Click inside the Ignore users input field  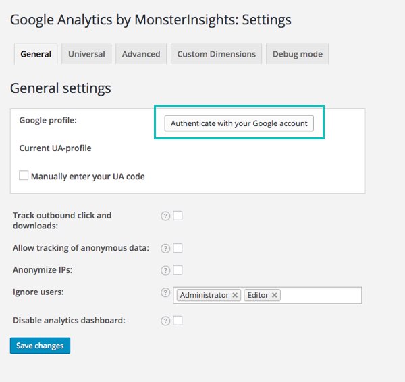[x=321, y=295]
